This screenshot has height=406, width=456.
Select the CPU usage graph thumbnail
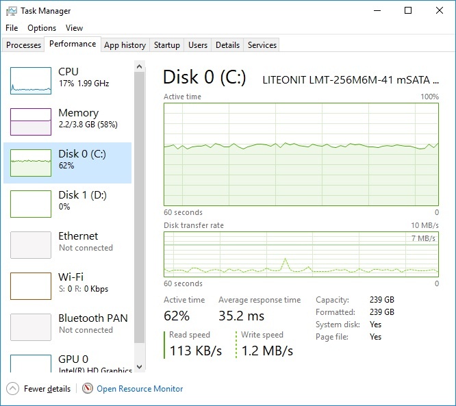[31, 81]
